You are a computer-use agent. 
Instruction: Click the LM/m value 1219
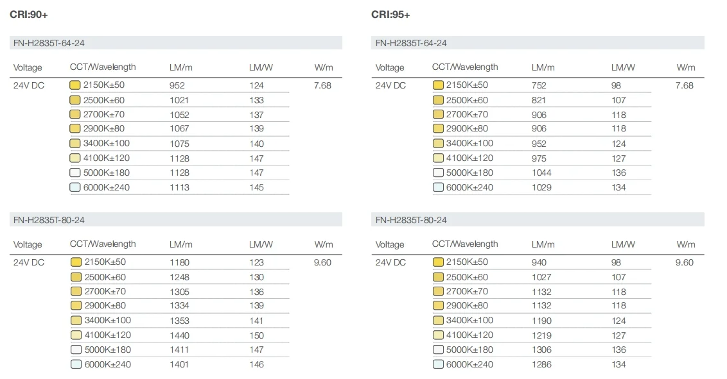coord(541,335)
